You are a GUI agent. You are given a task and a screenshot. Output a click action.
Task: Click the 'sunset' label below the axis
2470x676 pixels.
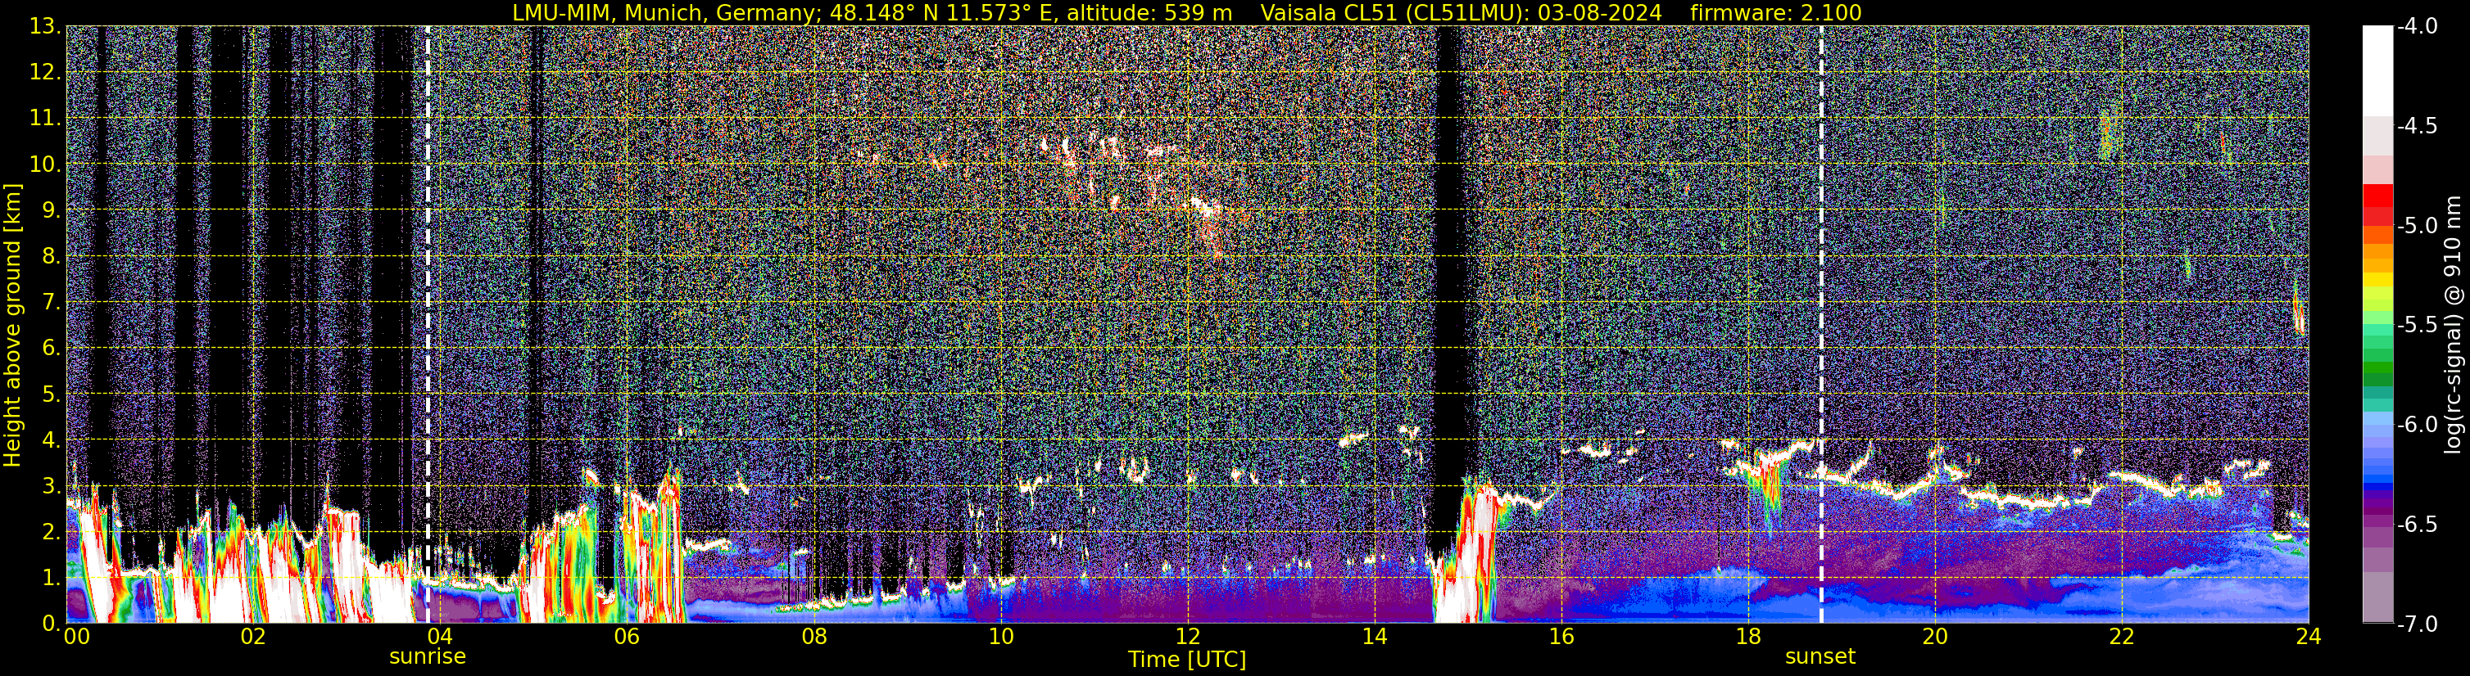(x=1820, y=657)
